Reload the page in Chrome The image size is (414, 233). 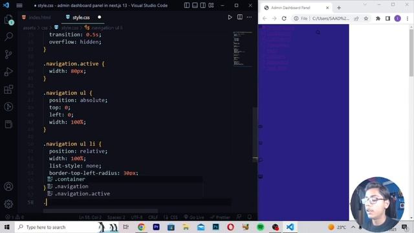(x=284, y=19)
